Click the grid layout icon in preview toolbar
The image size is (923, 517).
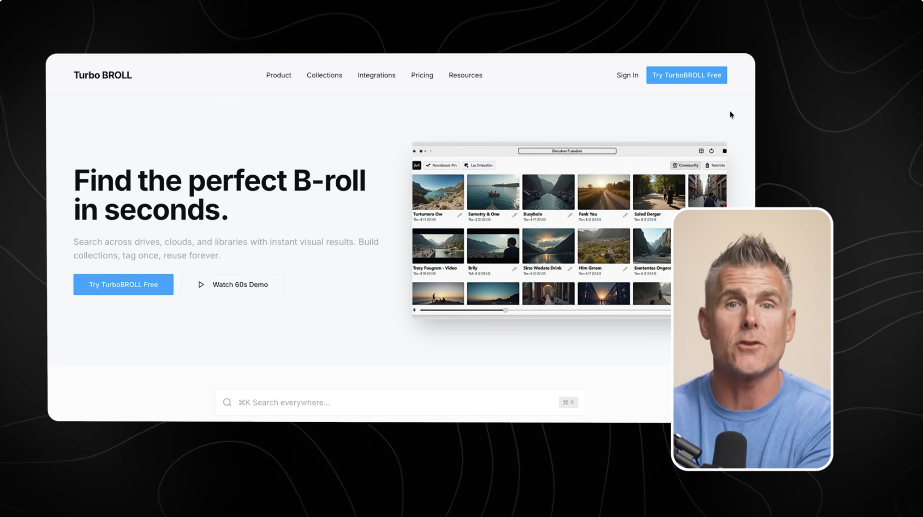pos(701,151)
